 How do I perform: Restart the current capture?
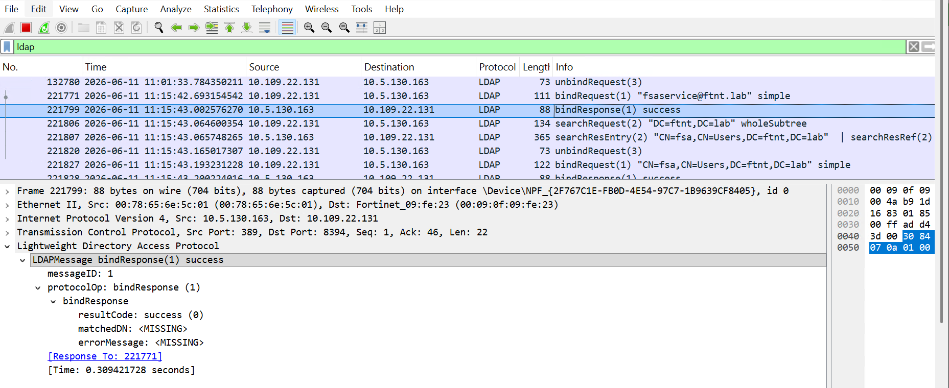(x=44, y=28)
